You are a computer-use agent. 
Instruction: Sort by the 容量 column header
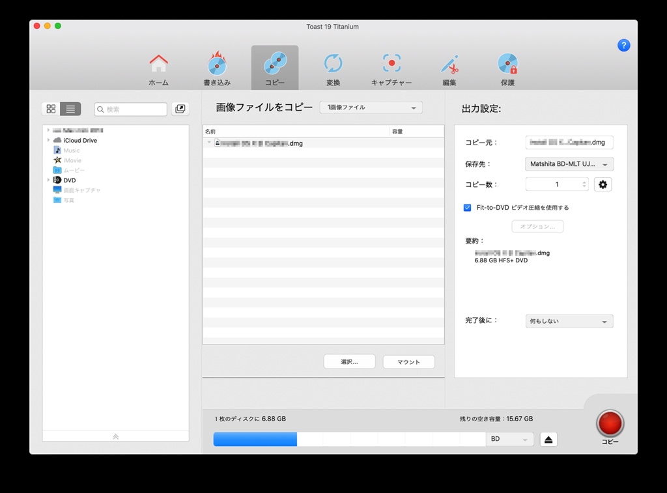[416, 132]
